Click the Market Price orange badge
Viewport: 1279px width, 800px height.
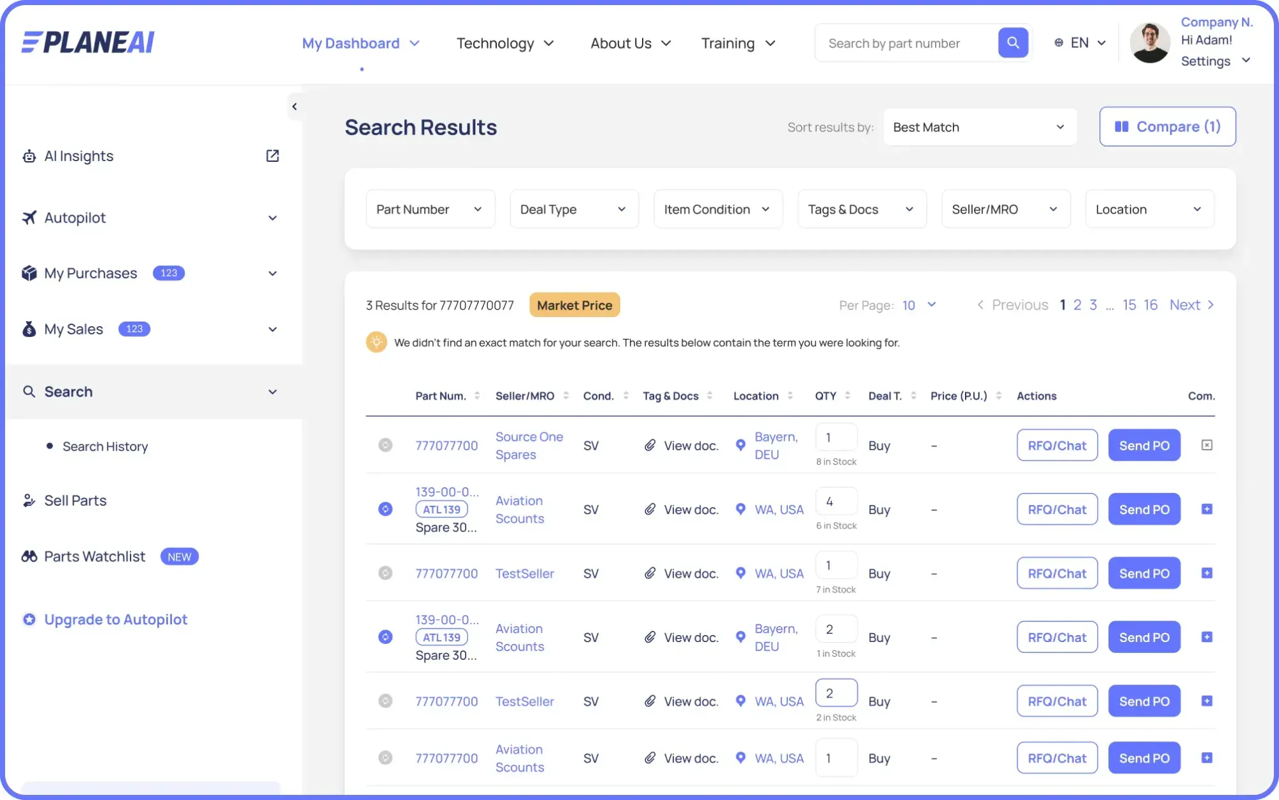click(574, 305)
